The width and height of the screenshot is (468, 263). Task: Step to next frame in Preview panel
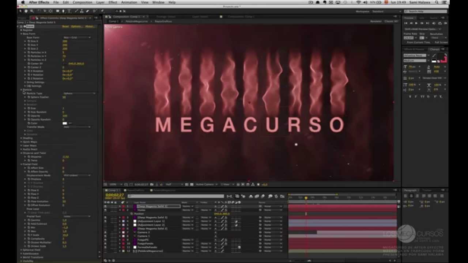click(x=421, y=23)
